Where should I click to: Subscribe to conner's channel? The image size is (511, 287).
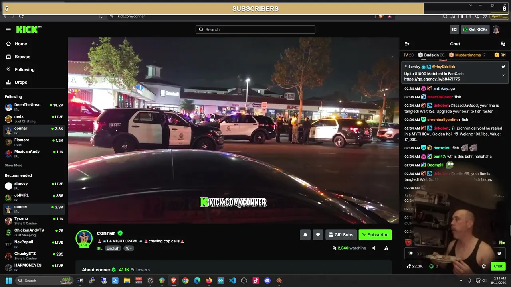click(375, 235)
